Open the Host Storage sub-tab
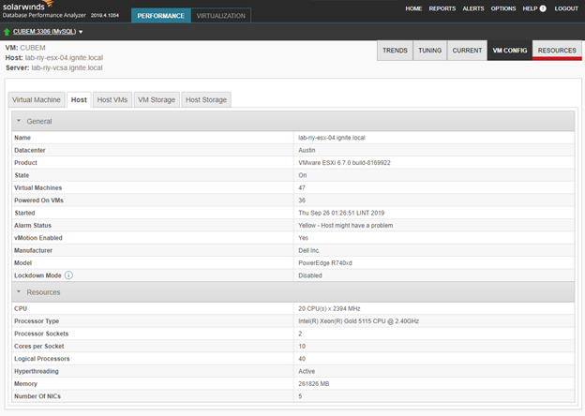Viewport: 585px width, 416px height. 206,100
